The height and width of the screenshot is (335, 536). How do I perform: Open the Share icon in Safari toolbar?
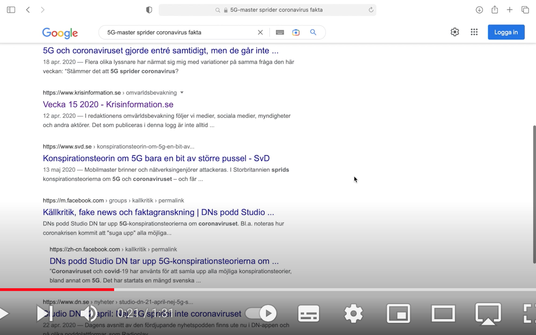495,9
